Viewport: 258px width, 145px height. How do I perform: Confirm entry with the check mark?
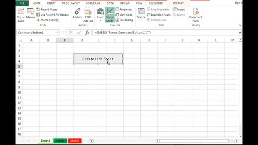79,33
